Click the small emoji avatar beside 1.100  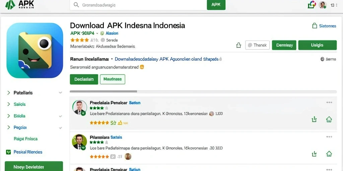(211, 114)
